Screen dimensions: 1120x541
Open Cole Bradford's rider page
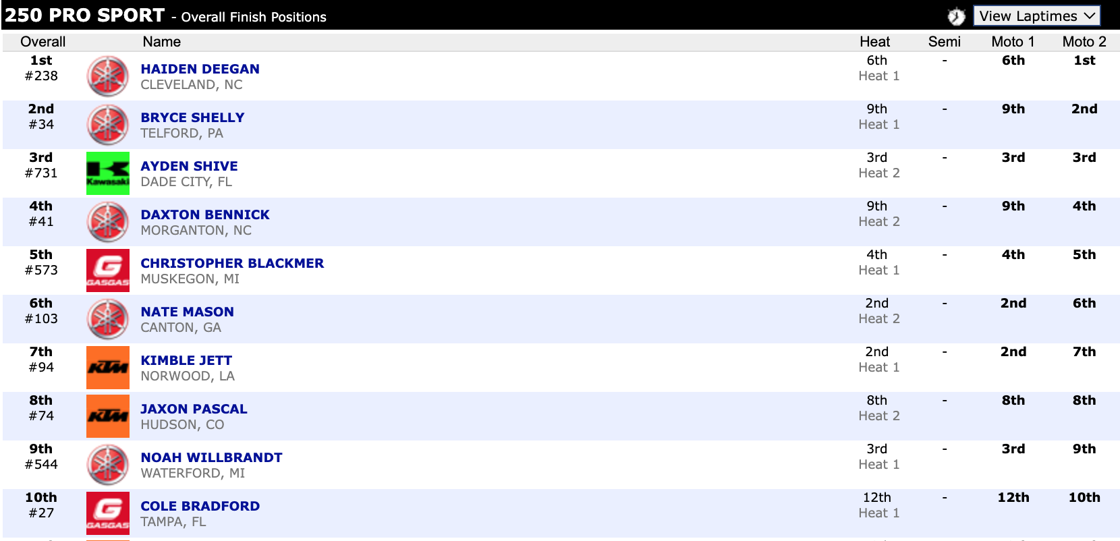click(200, 506)
